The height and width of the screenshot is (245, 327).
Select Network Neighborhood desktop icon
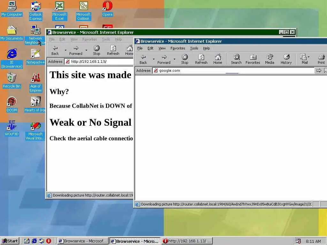click(x=35, y=35)
